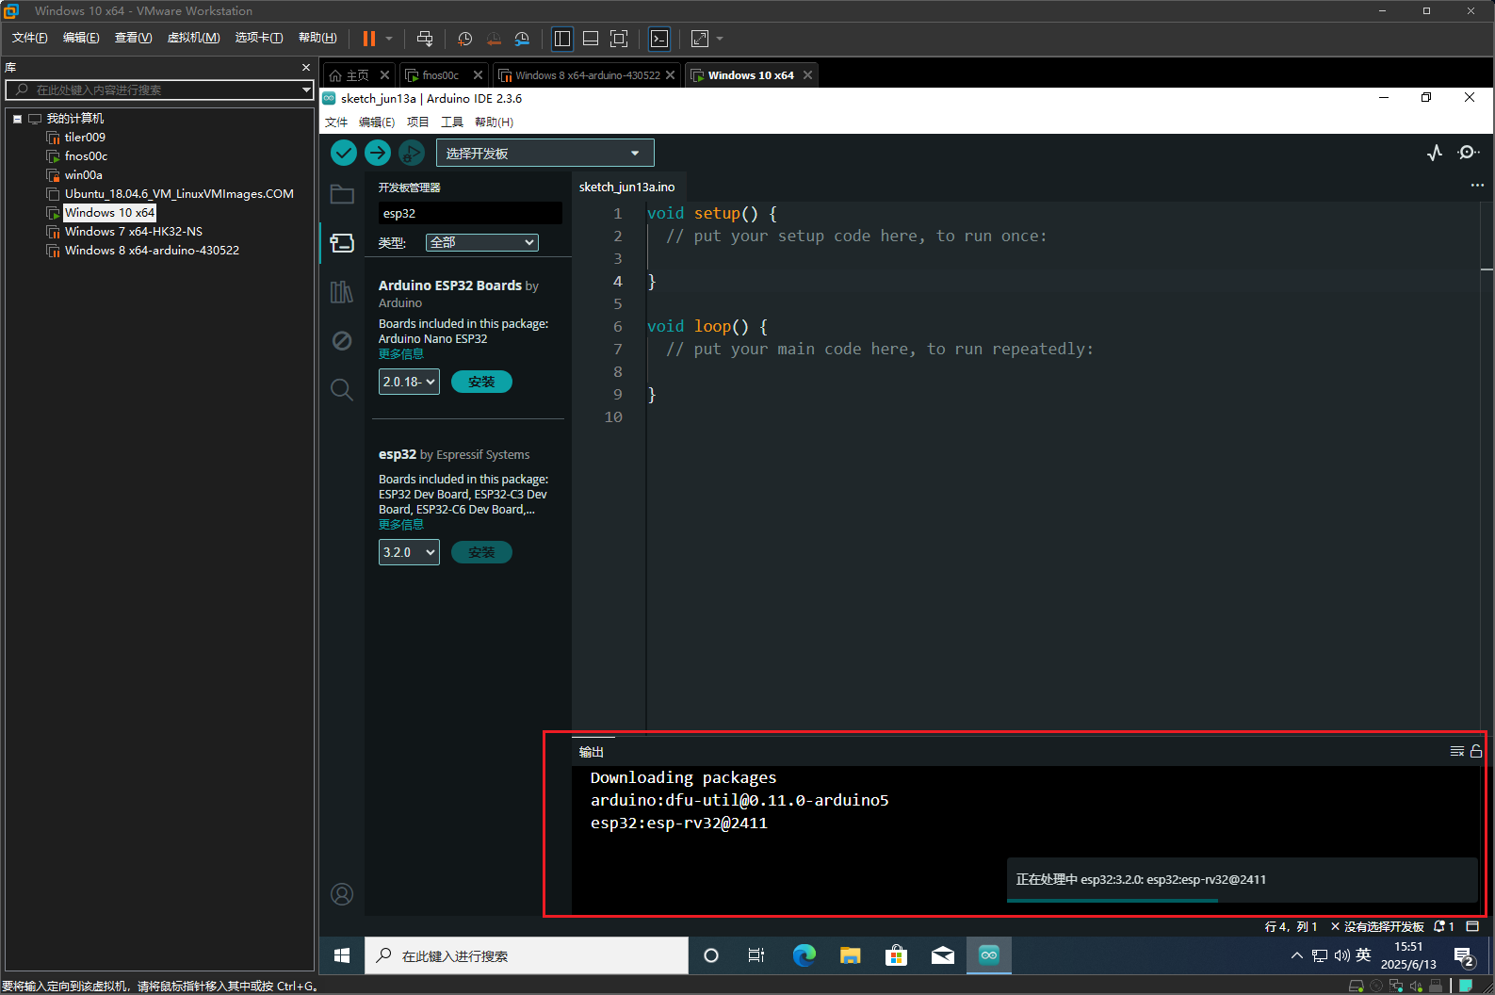This screenshot has width=1495, height=995.
Task: Select Windows 7 x64-HK32-NS in the library
Action: coord(133,232)
